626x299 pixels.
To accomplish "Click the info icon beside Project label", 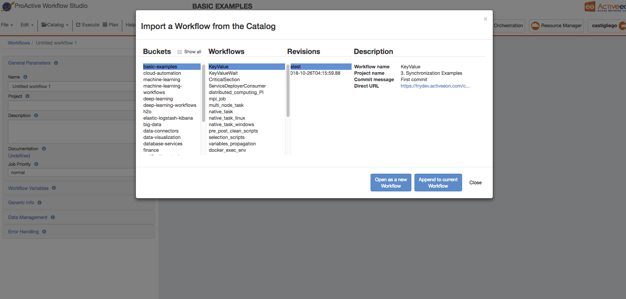I will pos(27,96).
